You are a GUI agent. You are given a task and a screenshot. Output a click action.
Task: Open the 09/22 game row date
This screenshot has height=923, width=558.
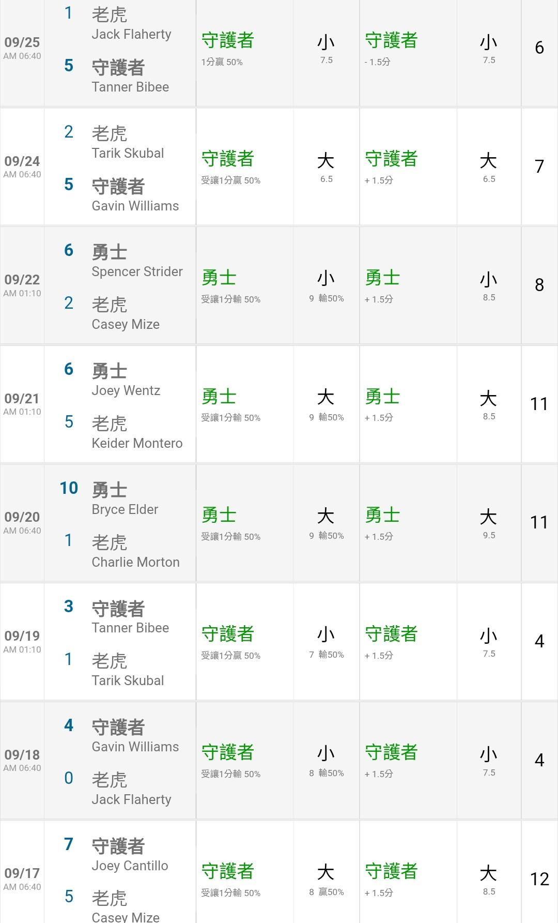click(x=22, y=280)
